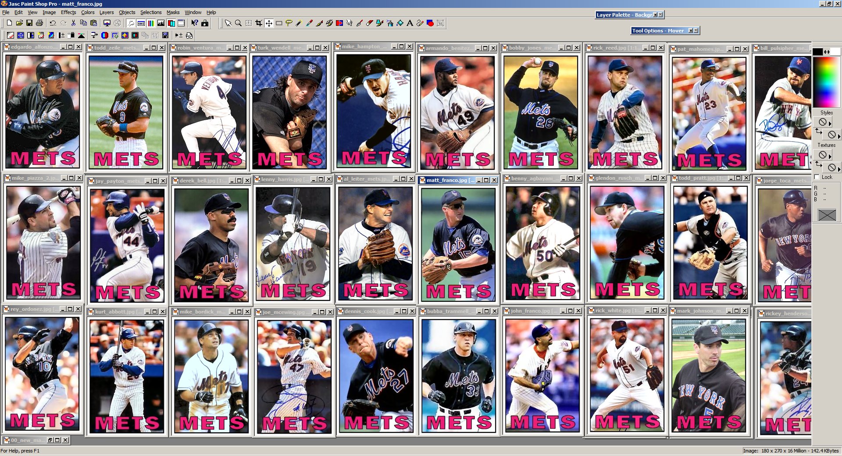Open the File menu
The width and height of the screenshot is (842, 456).
click(x=6, y=12)
